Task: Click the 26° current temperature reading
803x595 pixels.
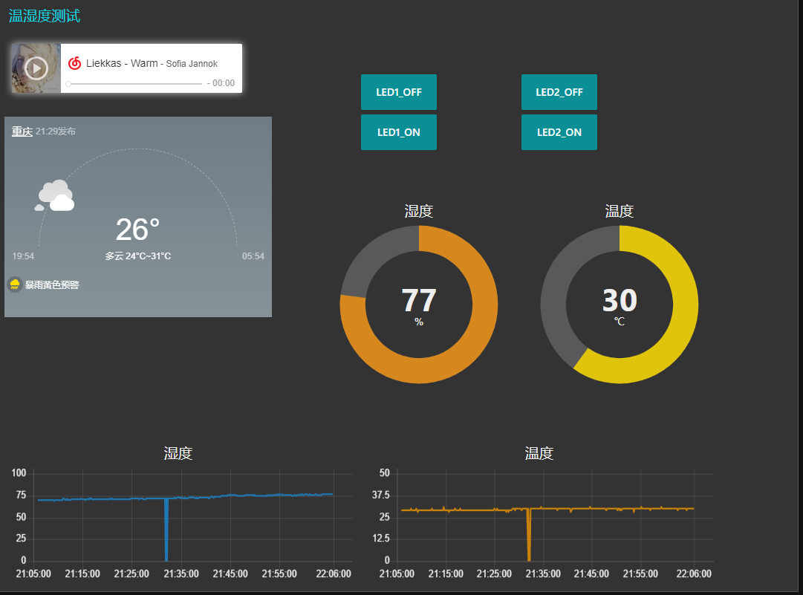Action: click(137, 230)
